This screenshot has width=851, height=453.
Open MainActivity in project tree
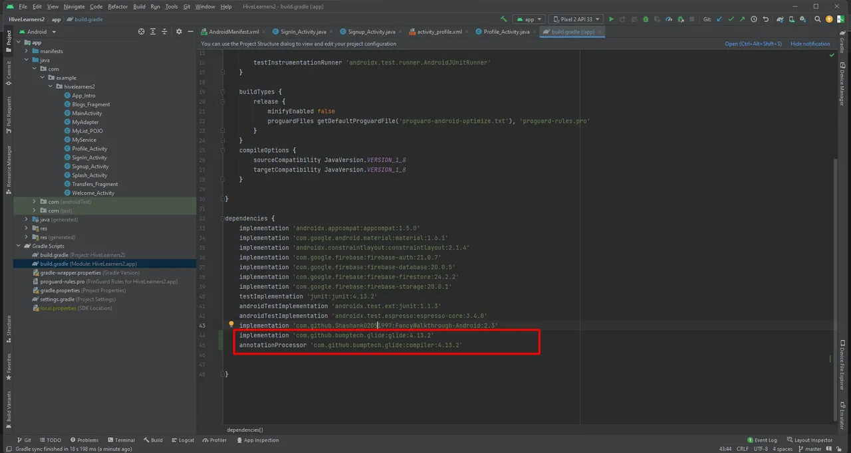[x=87, y=113]
